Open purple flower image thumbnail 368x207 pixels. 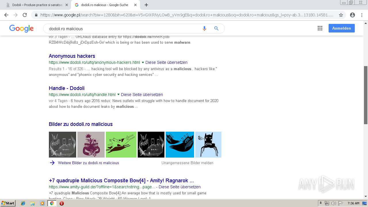[91, 145]
